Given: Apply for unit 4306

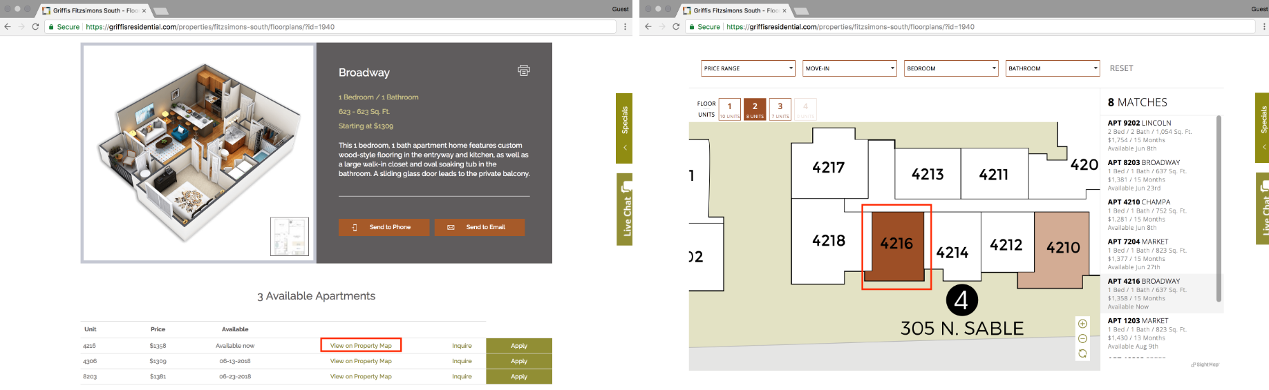Looking at the screenshot, I should click(519, 361).
